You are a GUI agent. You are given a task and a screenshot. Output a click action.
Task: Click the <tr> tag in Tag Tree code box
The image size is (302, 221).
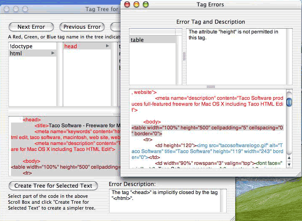[x=27, y=173]
